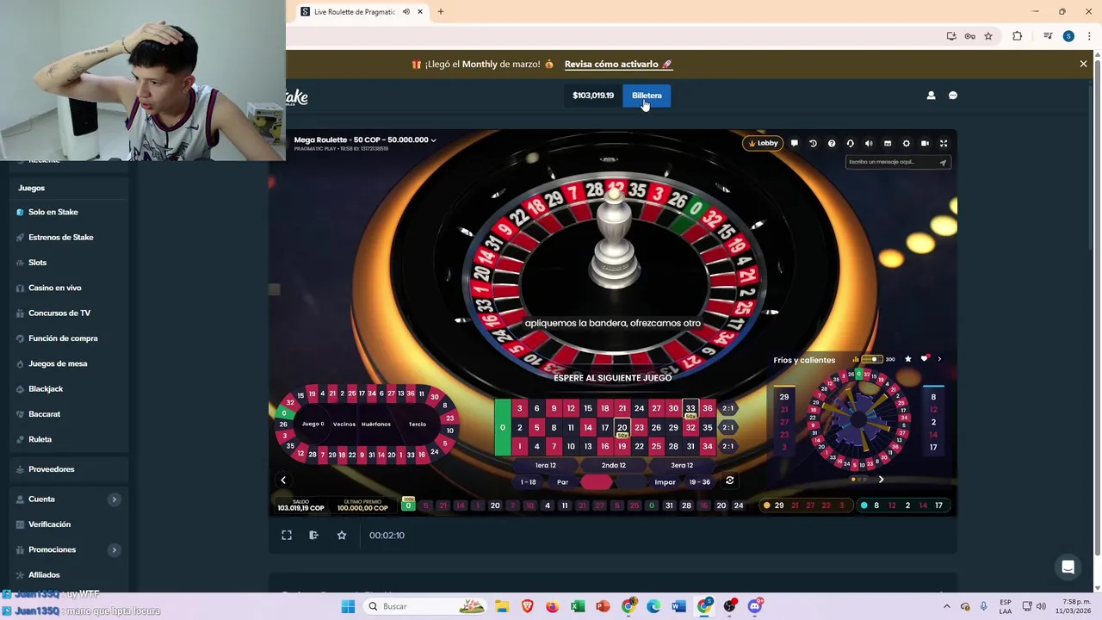Viewport: 1102px width, 620px height.
Task: Open the game history clock icon
Action: tap(813, 144)
